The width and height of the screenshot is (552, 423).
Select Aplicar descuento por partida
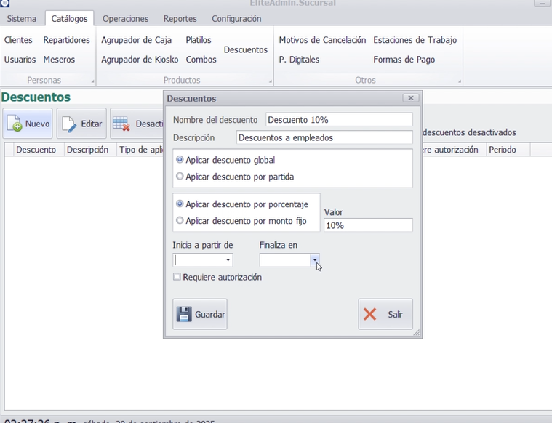tap(180, 176)
